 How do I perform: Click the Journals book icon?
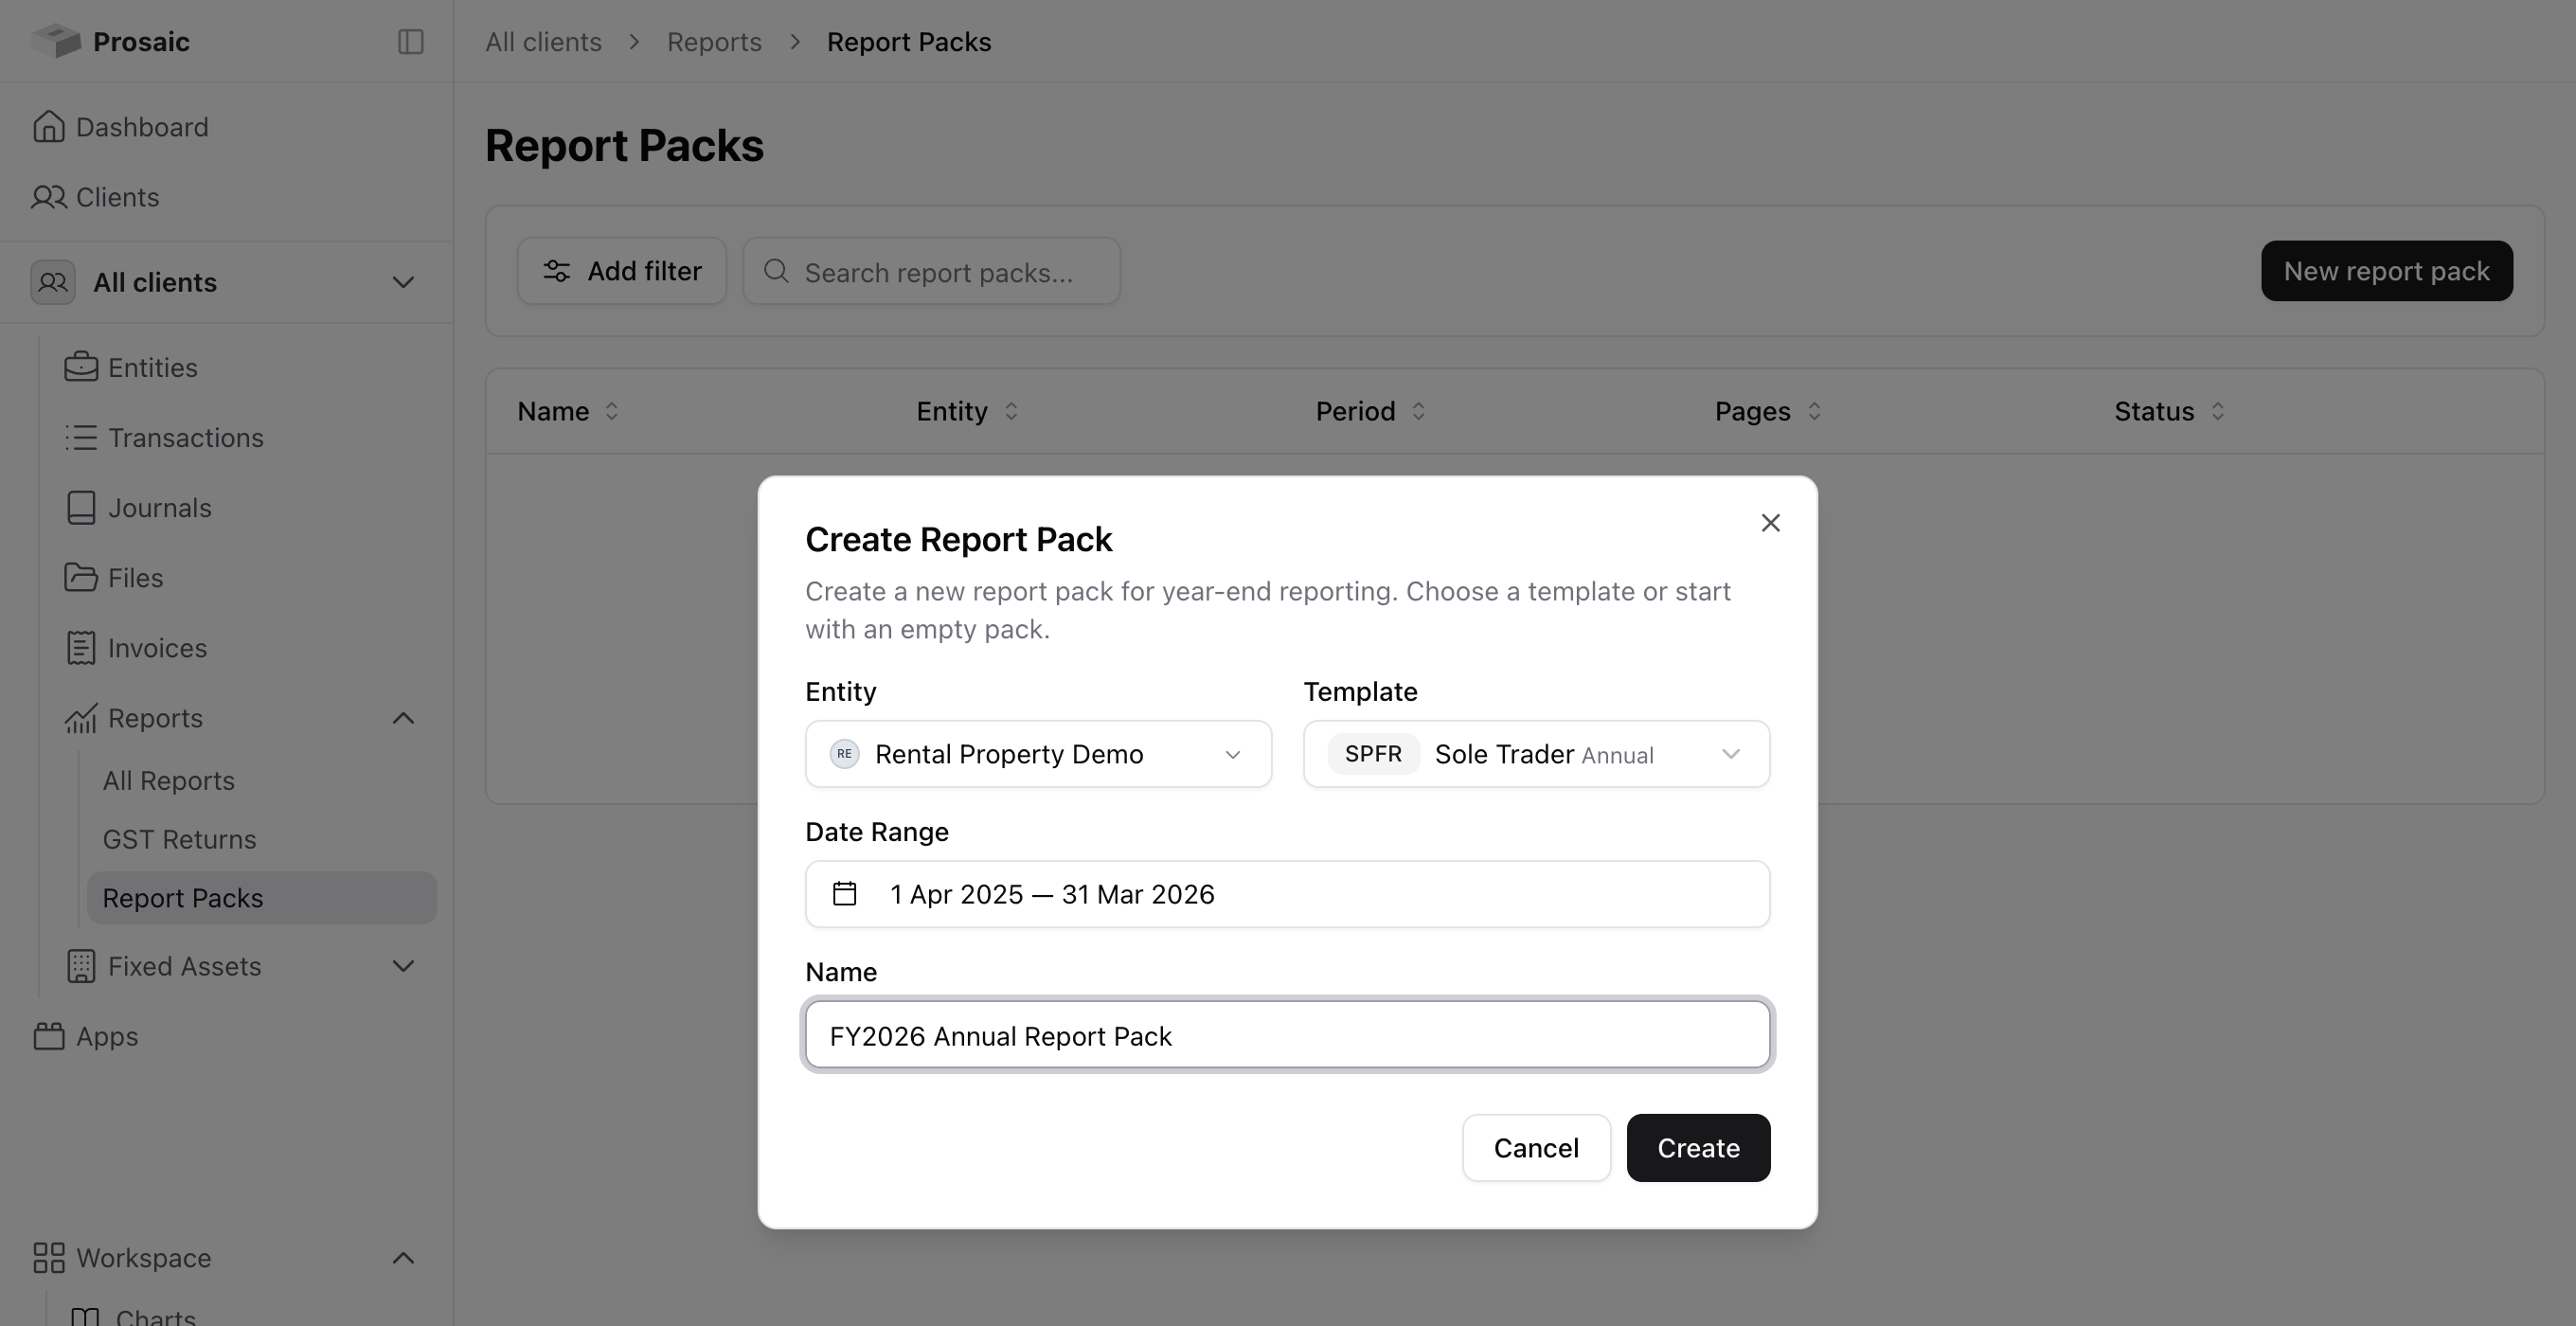coord(81,507)
